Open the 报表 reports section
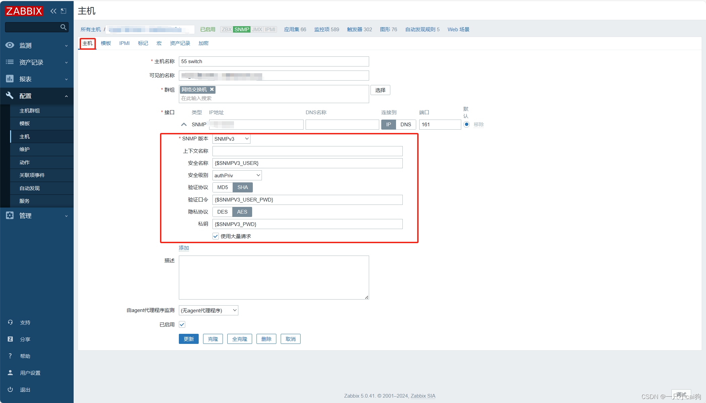The height and width of the screenshot is (403, 706). click(x=25, y=79)
